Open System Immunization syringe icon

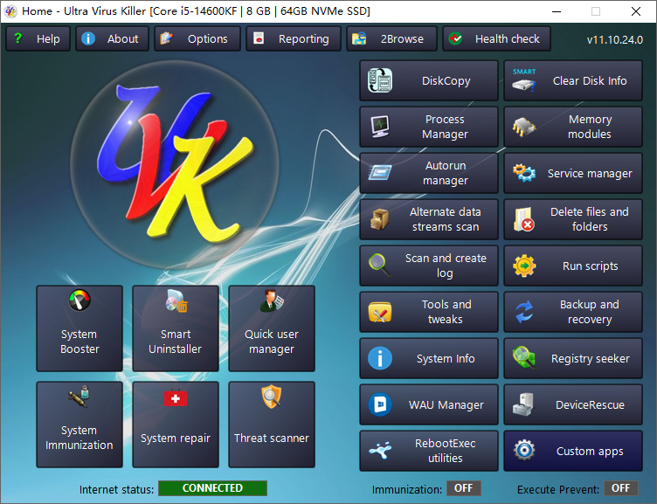pos(80,397)
